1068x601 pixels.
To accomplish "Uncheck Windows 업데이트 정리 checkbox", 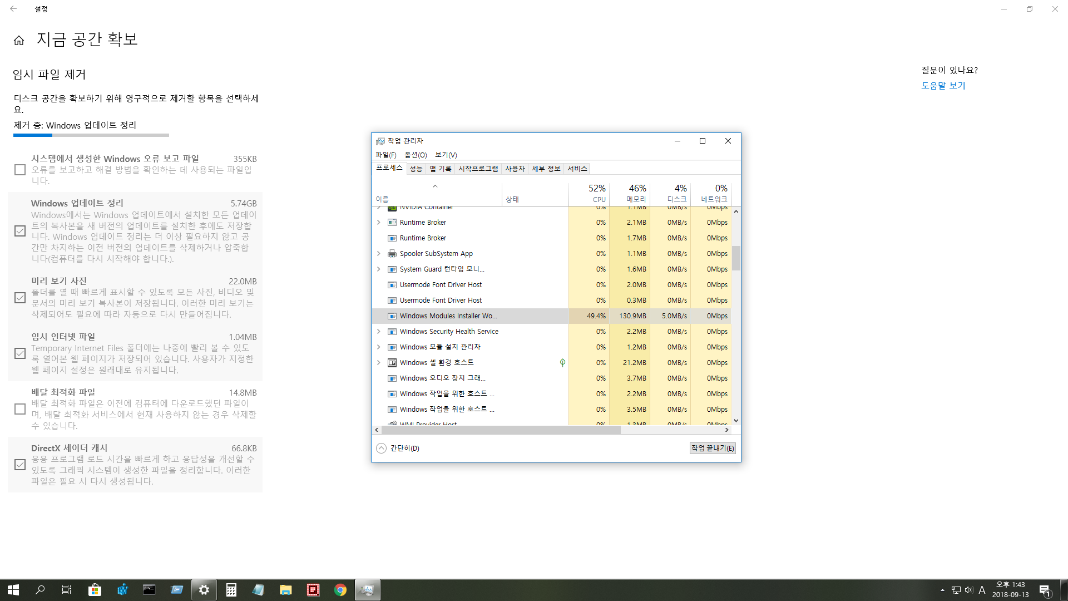I will click(20, 231).
